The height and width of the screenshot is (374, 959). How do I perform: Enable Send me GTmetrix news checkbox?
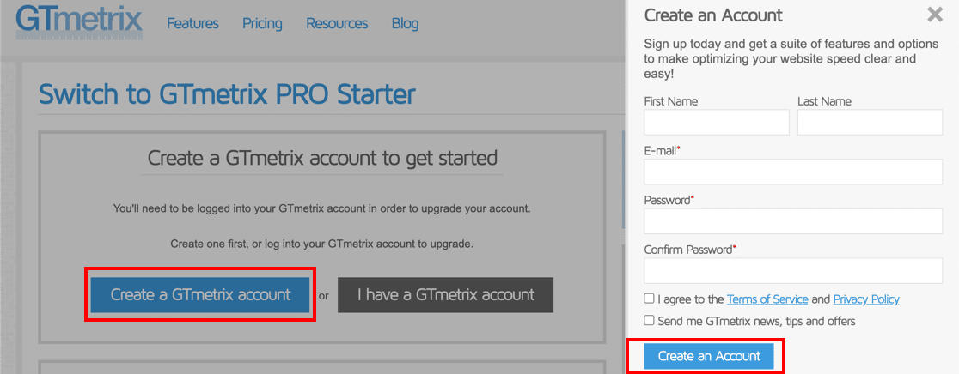(x=649, y=320)
